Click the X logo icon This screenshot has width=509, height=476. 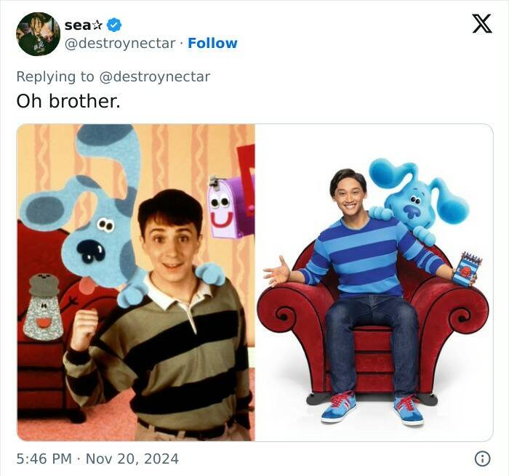coord(481,25)
